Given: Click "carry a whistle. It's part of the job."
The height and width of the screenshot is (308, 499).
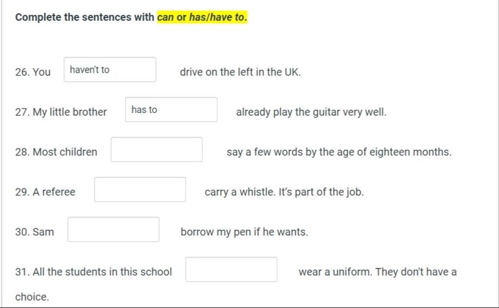Looking at the screenshot, I should (x=284, y=192).
